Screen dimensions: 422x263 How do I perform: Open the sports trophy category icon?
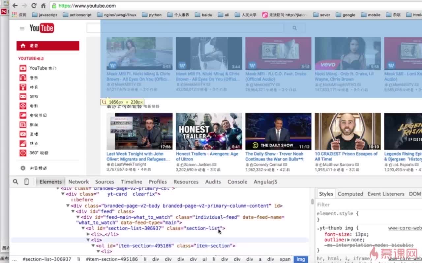23,87
